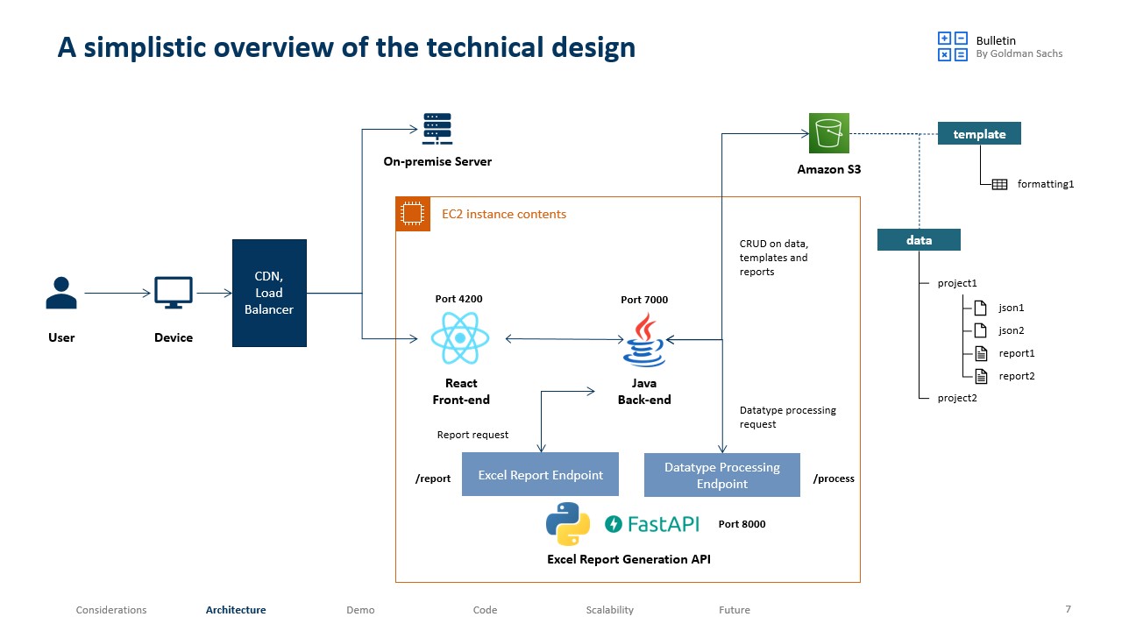Image resolution: width=1122 pixels, height=631 pixels.
Task: Click the 'Excel Report Generation API' caption
Action: 628,559
